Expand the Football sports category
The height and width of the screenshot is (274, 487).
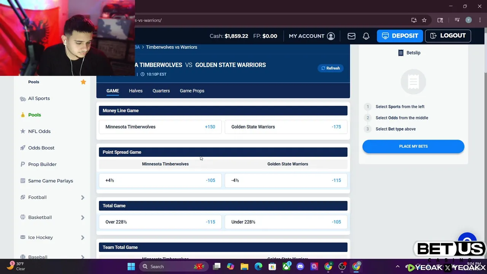pos(83,198)
